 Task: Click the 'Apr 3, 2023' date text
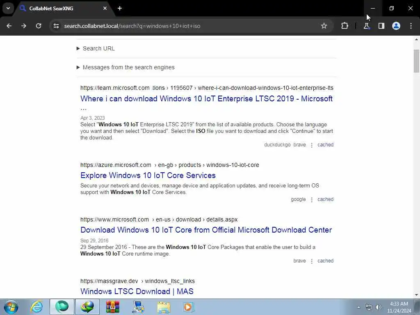[92, 118]
